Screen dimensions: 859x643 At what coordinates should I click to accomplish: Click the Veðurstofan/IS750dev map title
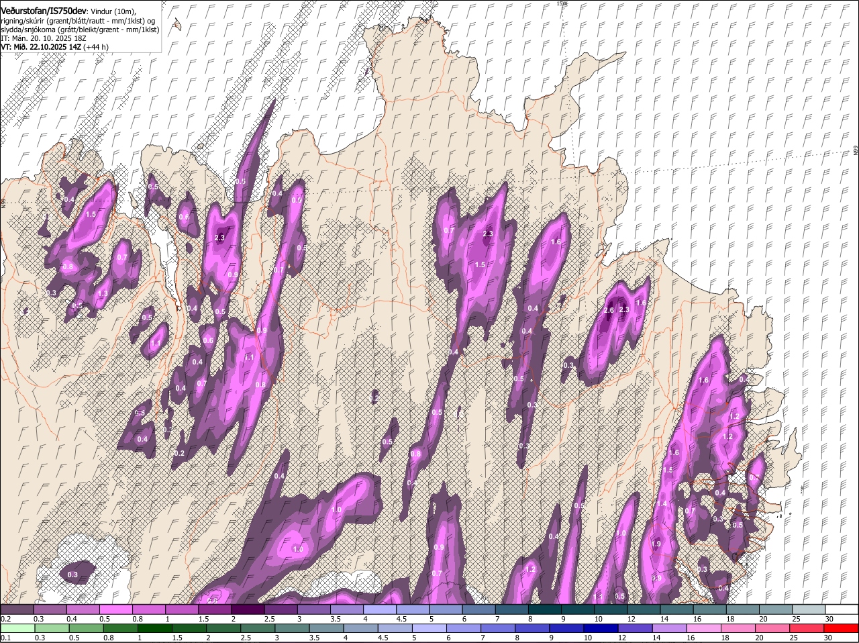coord(44,10)
